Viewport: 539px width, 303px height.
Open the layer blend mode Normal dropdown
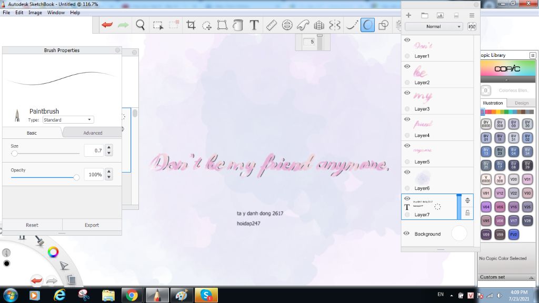pyautogui.click(x=434, y=26)
